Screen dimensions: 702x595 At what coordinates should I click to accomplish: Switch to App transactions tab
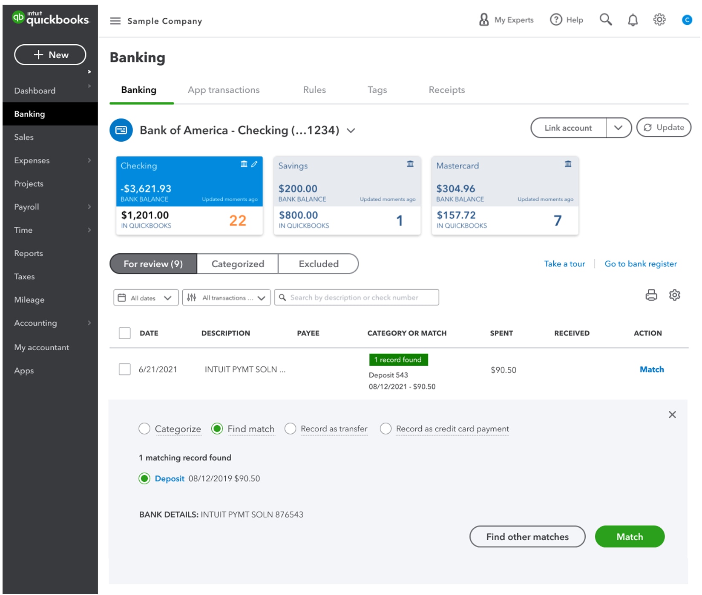(224, 90)
